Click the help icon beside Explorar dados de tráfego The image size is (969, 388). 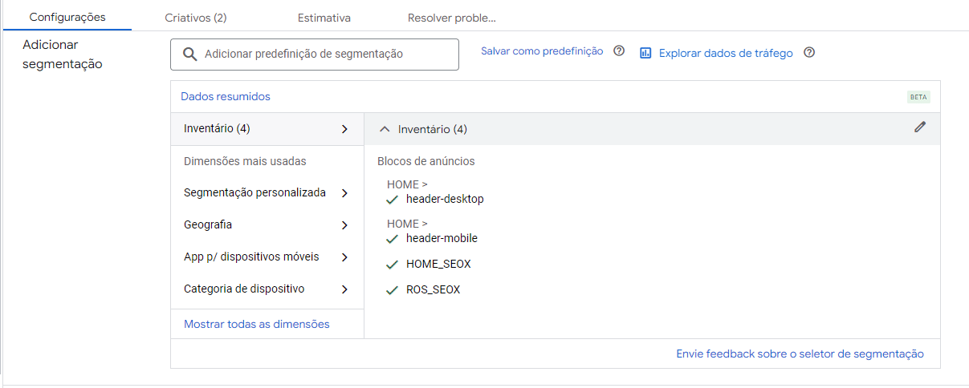[x=809, y=53]
